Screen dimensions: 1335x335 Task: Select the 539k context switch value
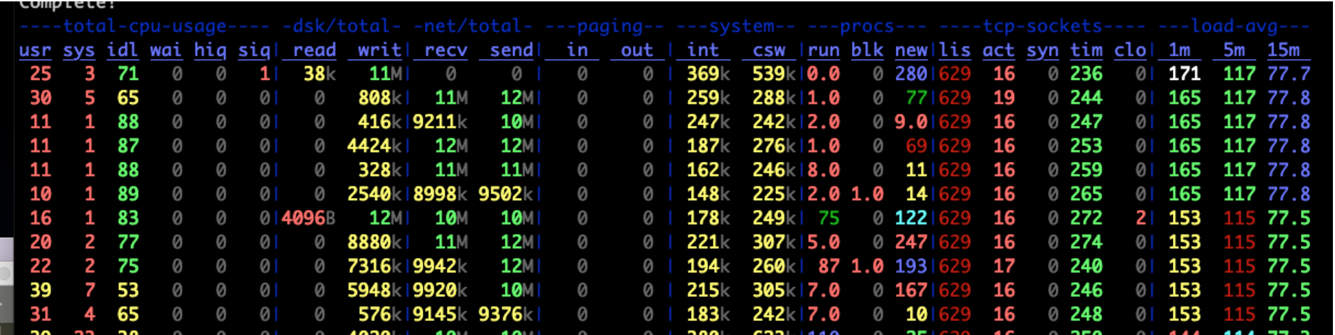[775, 74]
